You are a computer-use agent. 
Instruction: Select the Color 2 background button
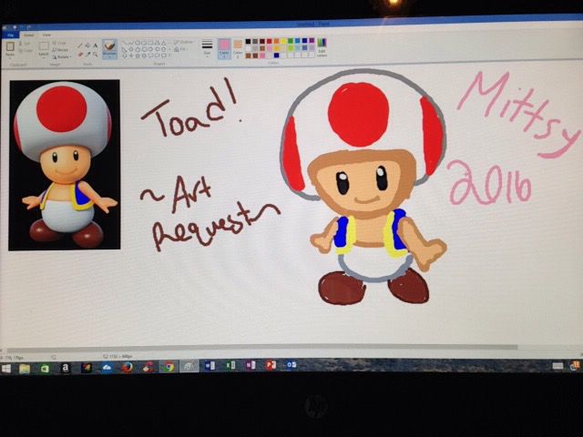238,48
